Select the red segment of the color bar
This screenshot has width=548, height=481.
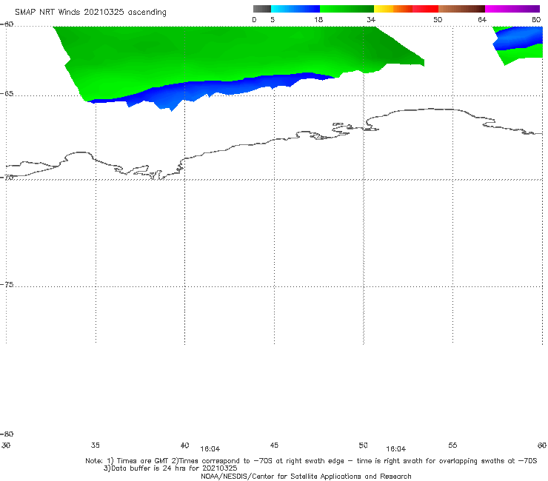425,9
